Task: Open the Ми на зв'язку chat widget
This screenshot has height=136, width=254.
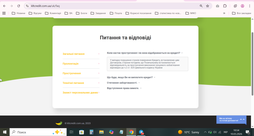Action: coord(231,120)
